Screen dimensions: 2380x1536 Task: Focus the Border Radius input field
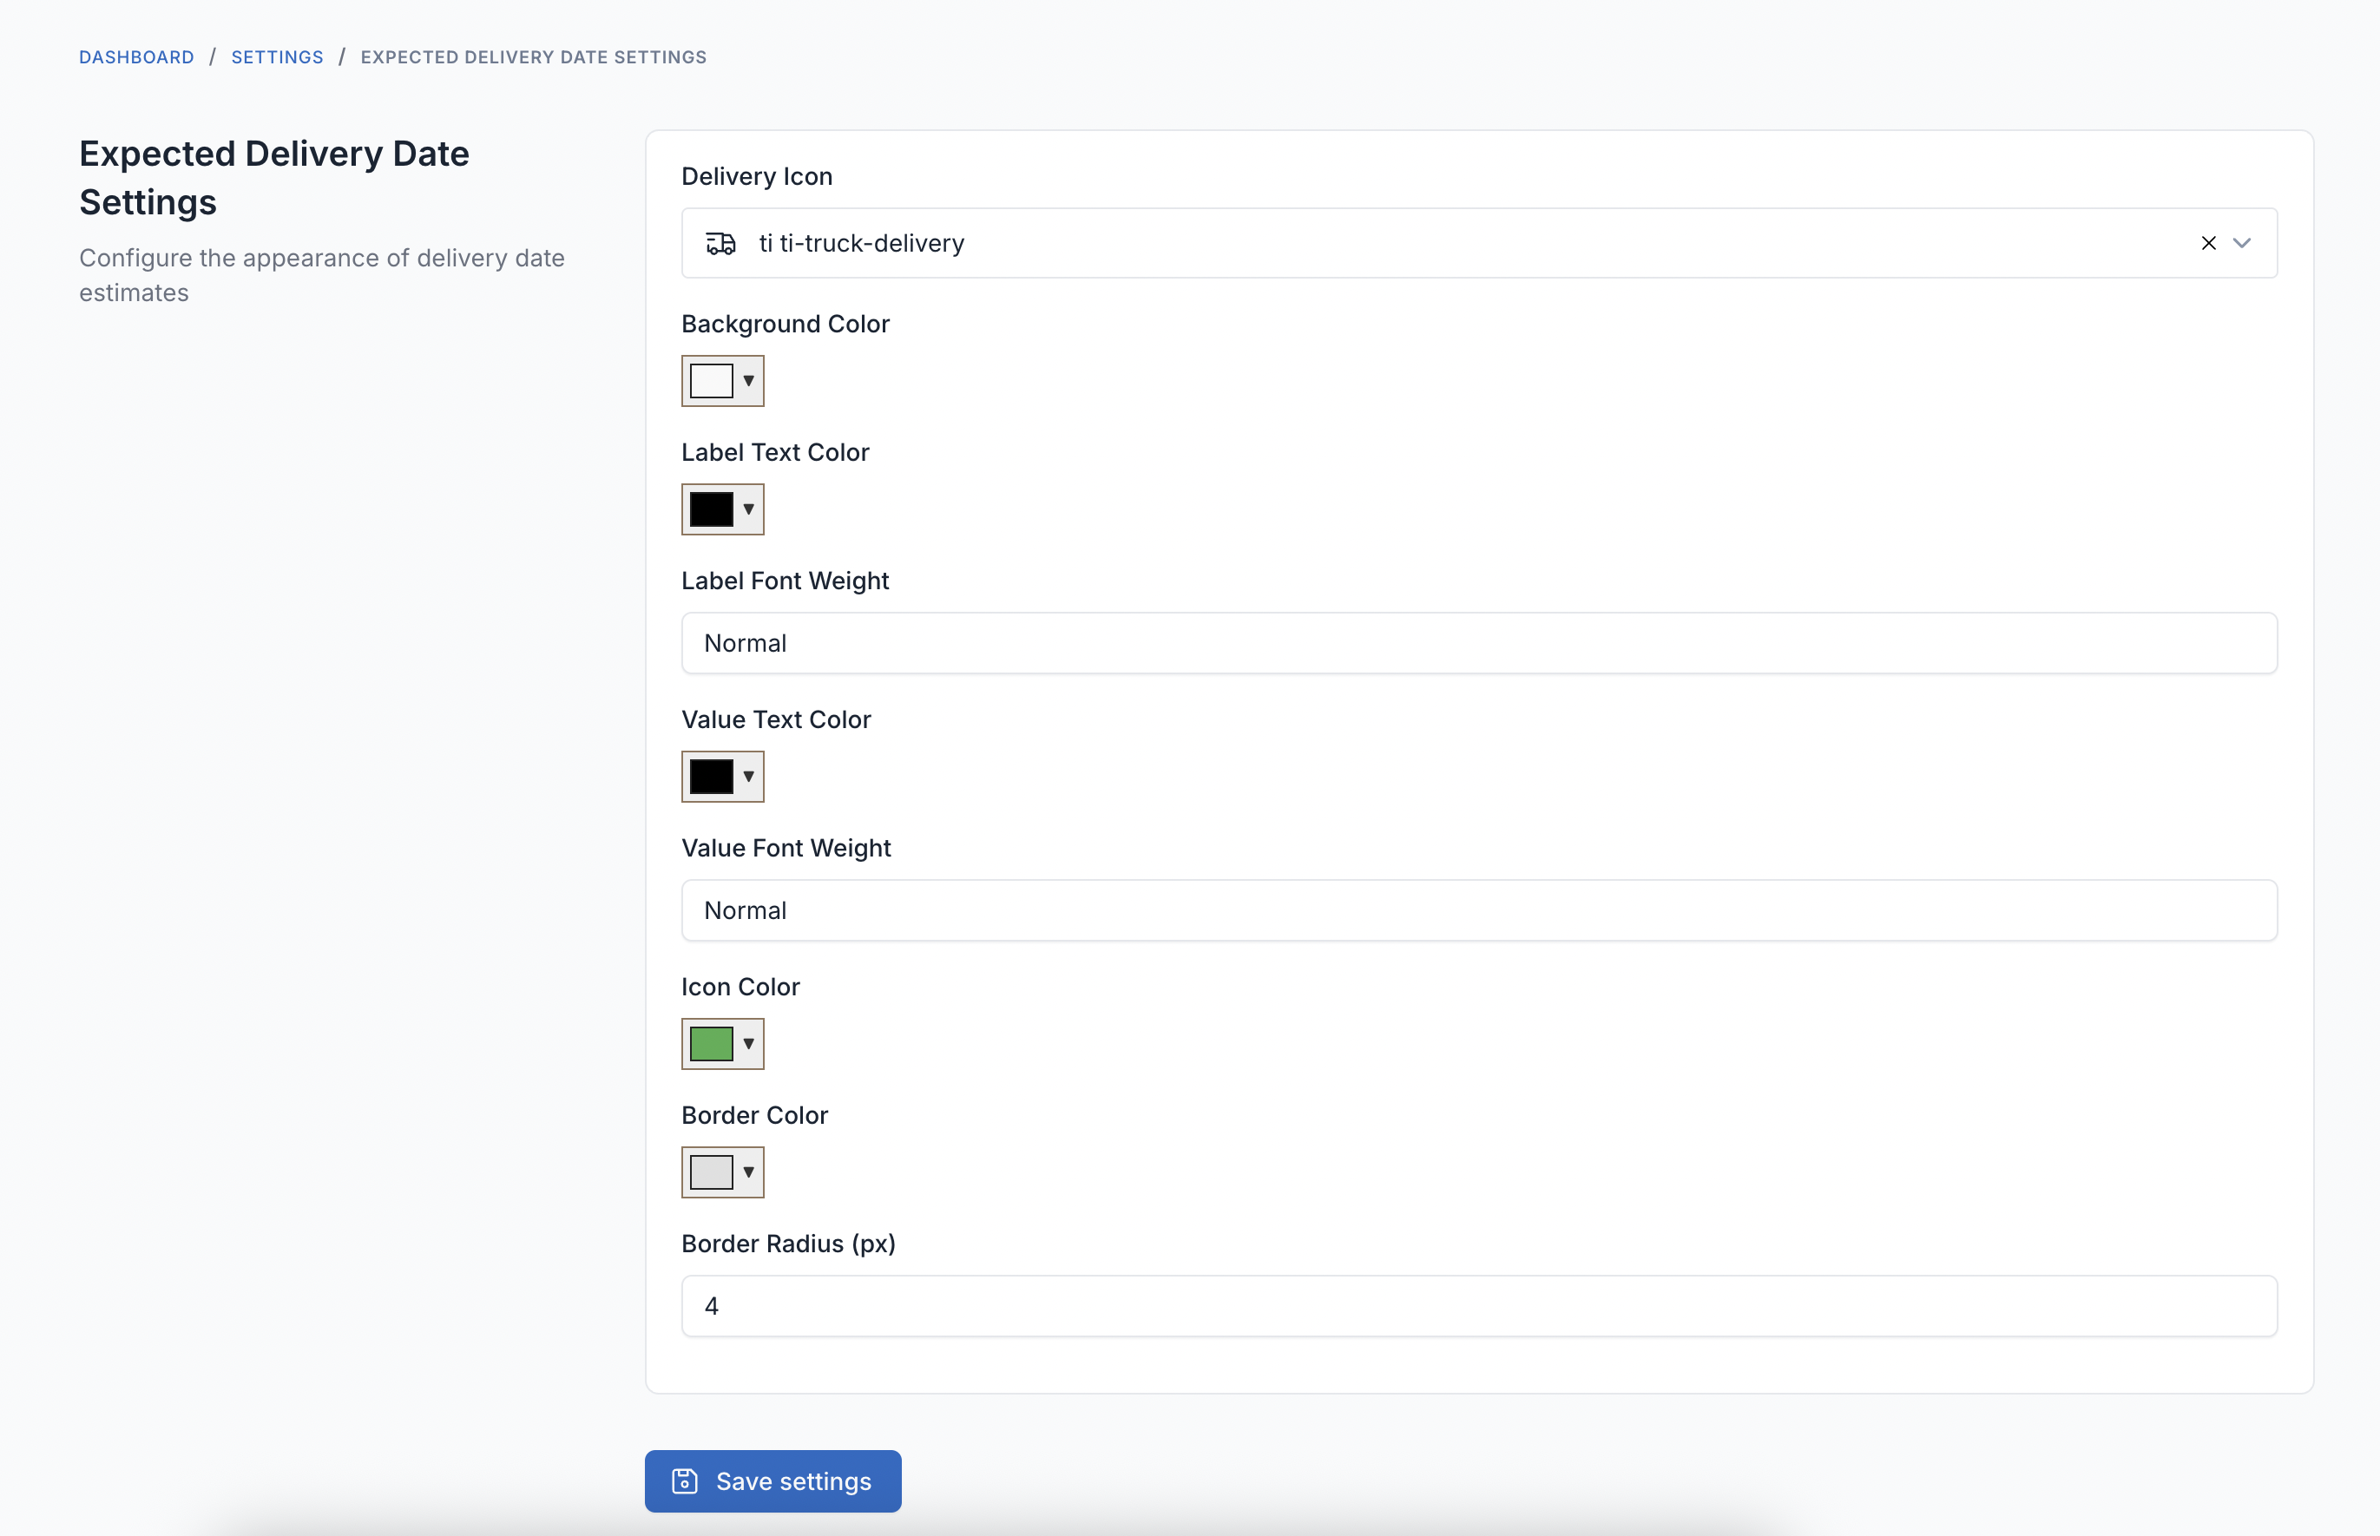coord(1478,1307)
